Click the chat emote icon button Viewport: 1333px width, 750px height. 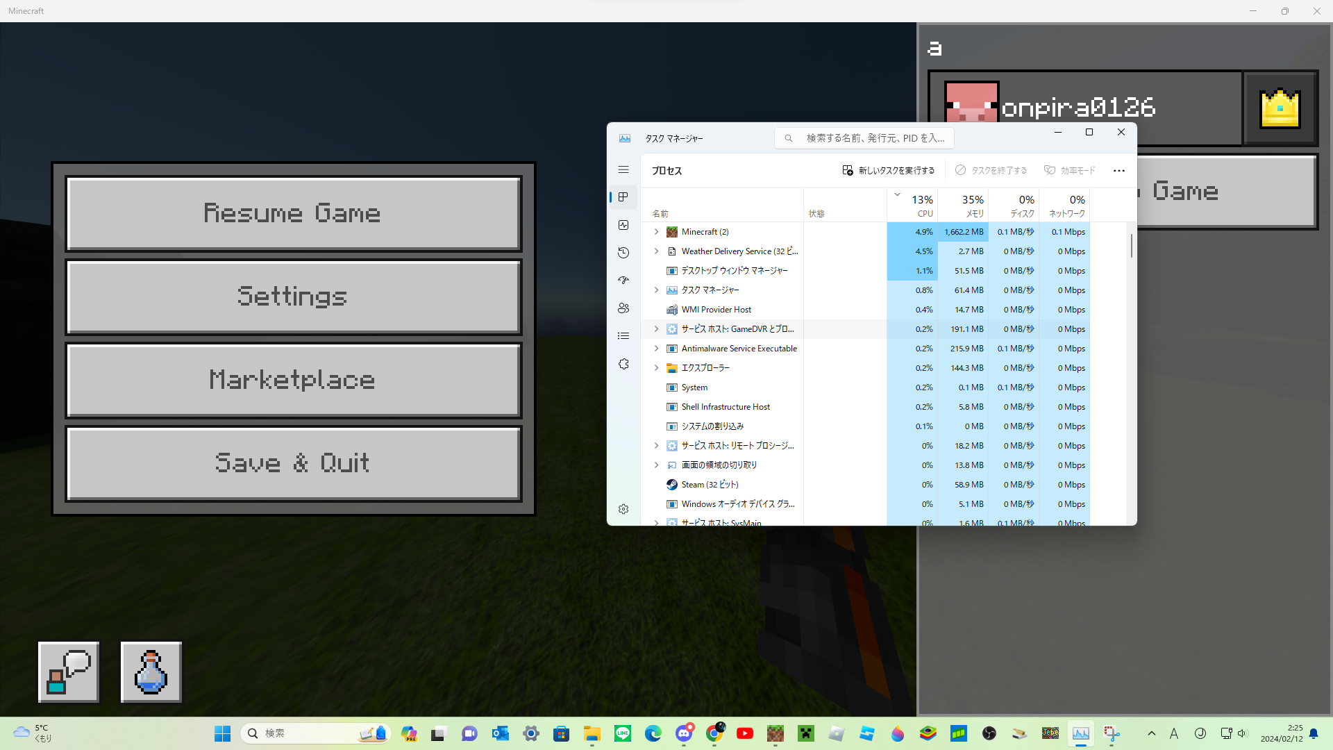tap(69, 672)
